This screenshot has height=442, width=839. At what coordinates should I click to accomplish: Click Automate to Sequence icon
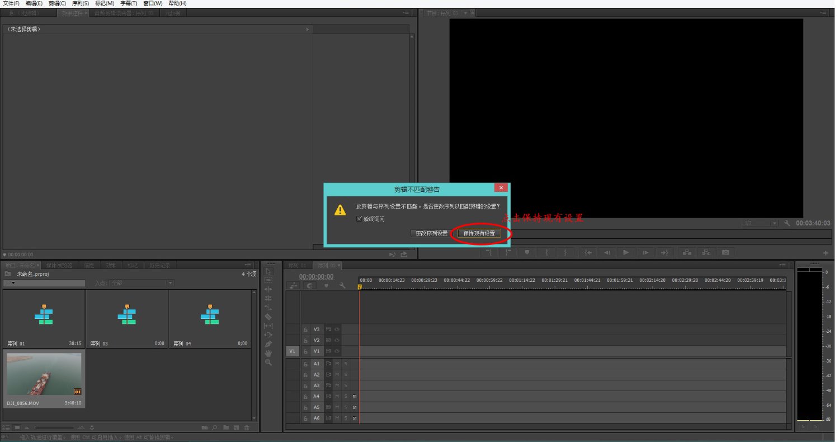(x=205, y=427)
